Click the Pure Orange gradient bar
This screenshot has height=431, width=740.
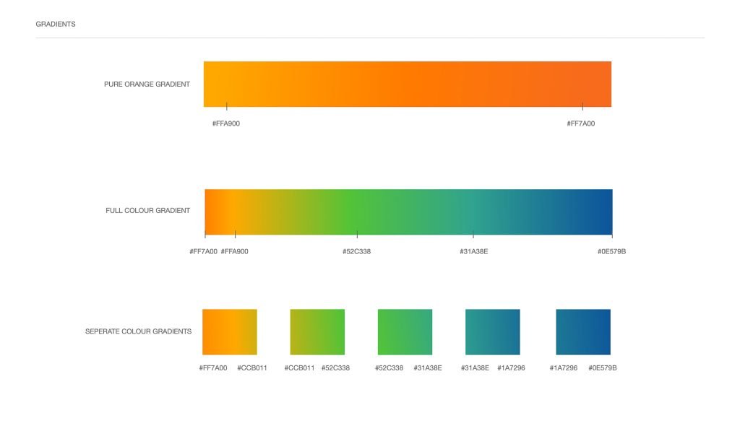407,84
